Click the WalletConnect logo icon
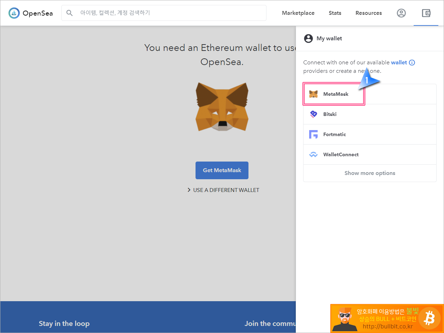This screenshot has height=333, width=444. click(x=313, y=154)
